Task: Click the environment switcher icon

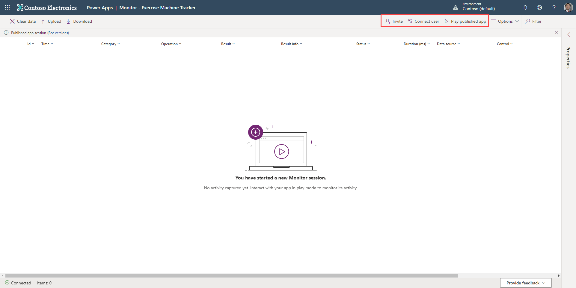Action: [456, 7]
